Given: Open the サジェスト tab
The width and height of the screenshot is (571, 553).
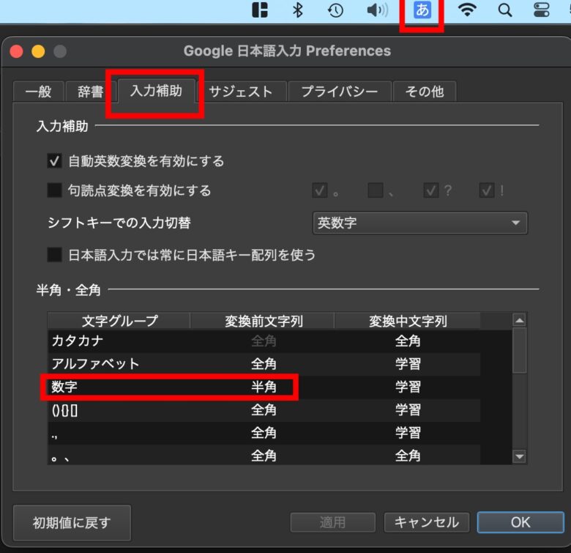Looking at the screenshot, I should coord(241,92).
